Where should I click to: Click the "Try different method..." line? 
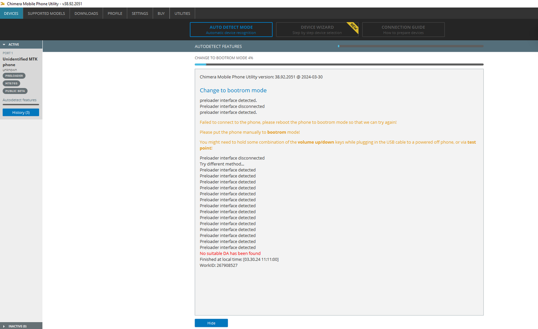222,164
